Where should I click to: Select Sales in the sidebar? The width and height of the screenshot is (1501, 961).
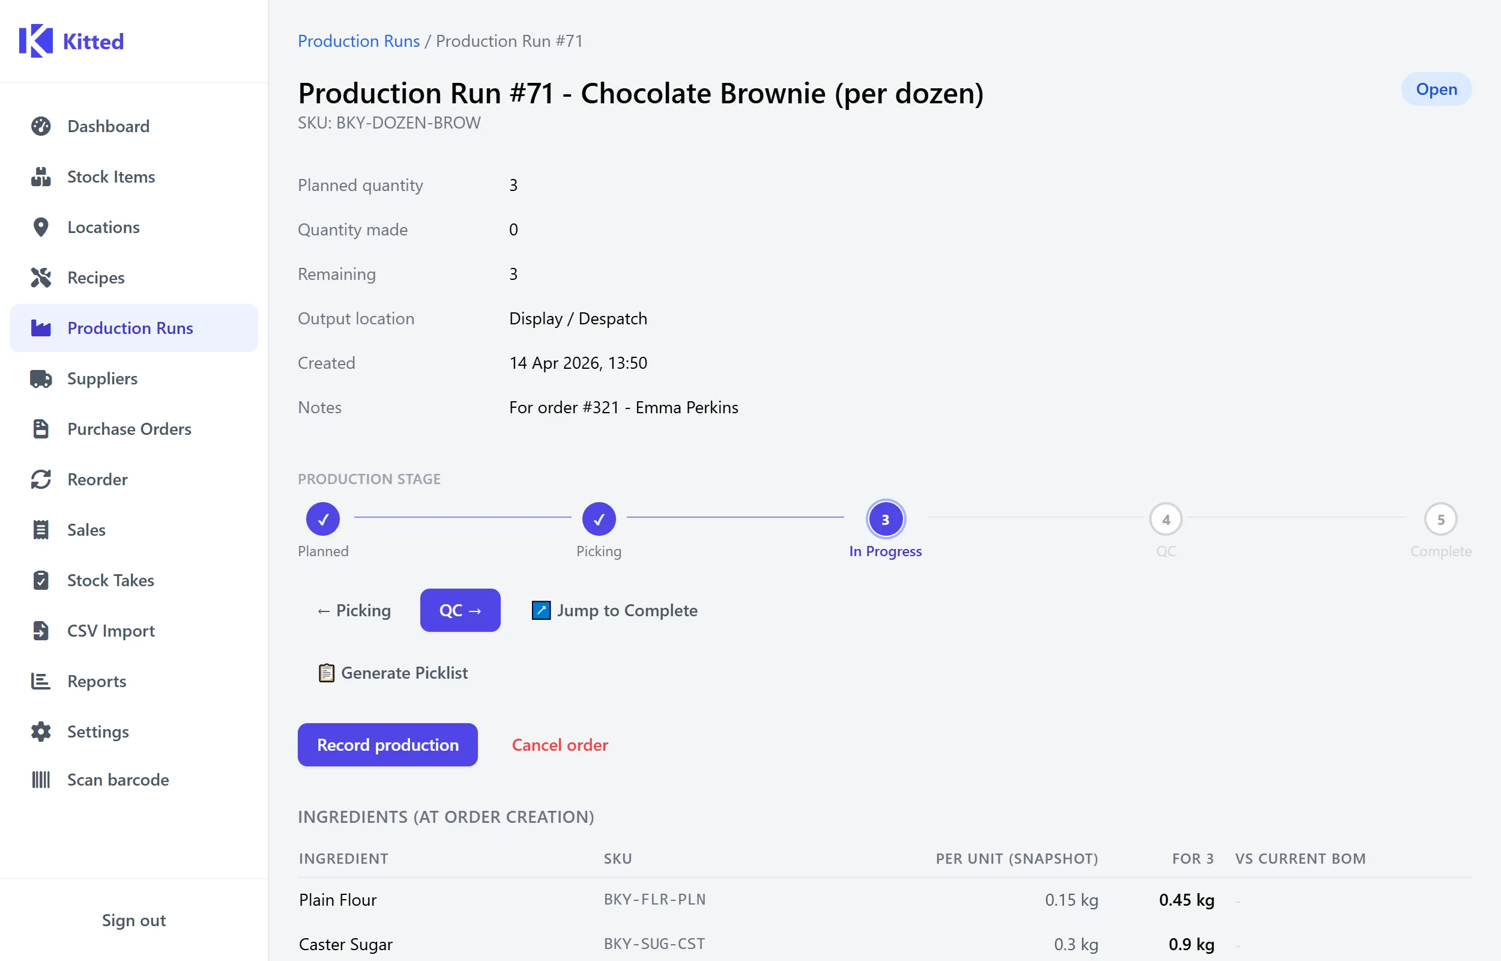pyautogui.click(x=86, y=529)
